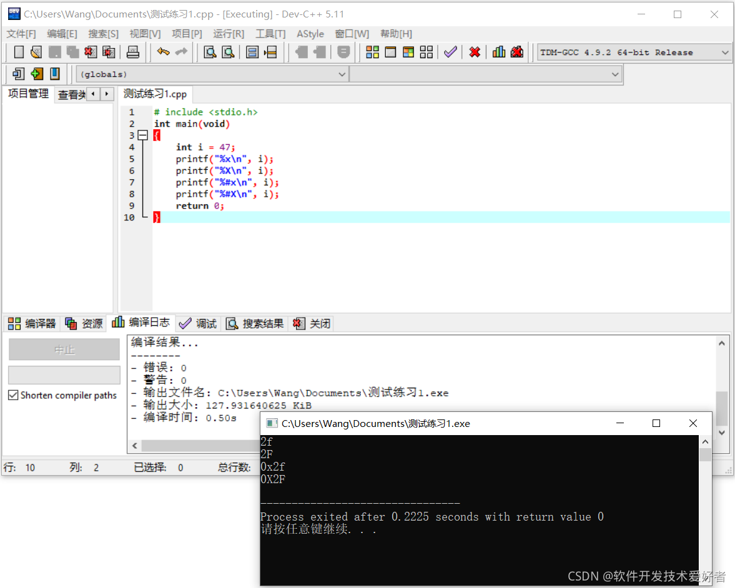Click the Compile icon with four colored squares
Viewport: 735px width, 588px height.
tap(373, 52)
